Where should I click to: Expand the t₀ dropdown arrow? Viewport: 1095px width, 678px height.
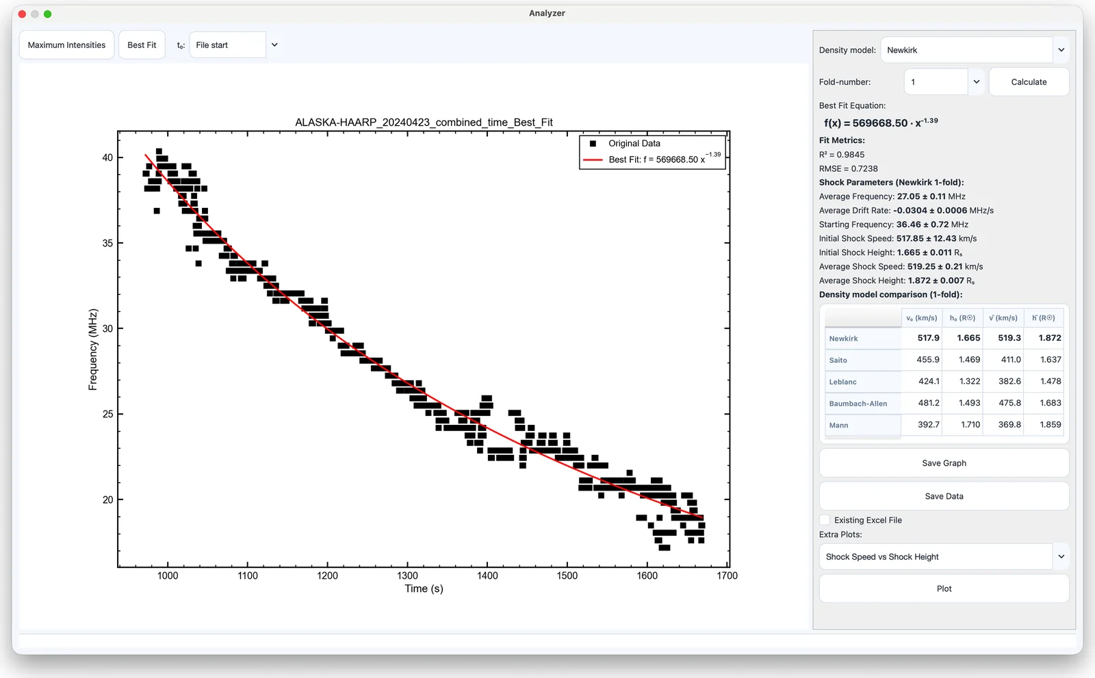[274, 45]
